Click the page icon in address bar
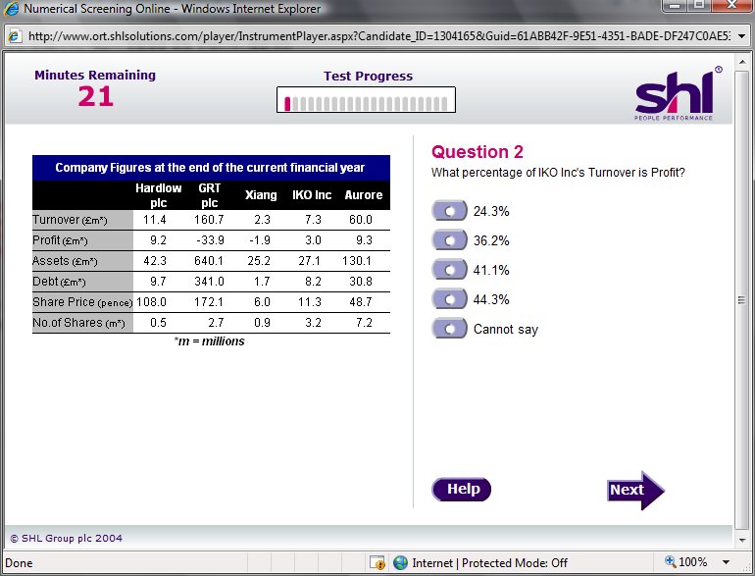This screenshot has height=576, width=755. (15, 36)
